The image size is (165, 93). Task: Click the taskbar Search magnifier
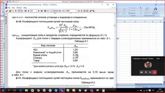[9, 90]
